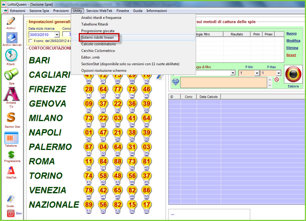Viewport: 306px width, 221px height.
Task: Click the Risultato column header
Action: tap(237, 34)
